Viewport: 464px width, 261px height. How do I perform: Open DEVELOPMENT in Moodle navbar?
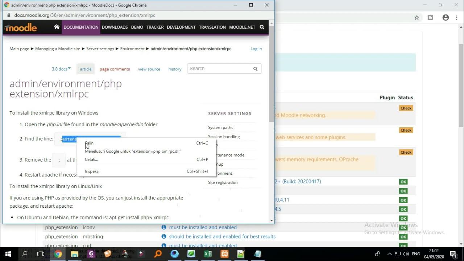point(181,27)
